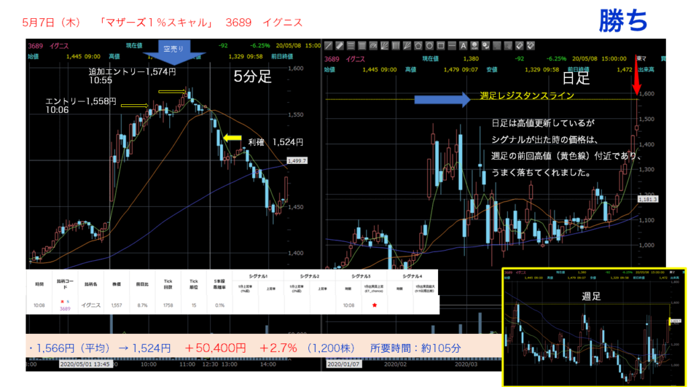Viewport: 688px width, 387px height.
Task: Choose the pentagon shape tool
Action: tap(418, 46)
